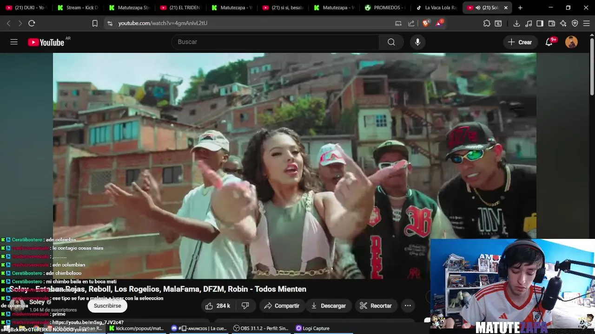595x334 pixels.
Task: Open YouTube notifications bell
Action: click(x=549, y=42)
